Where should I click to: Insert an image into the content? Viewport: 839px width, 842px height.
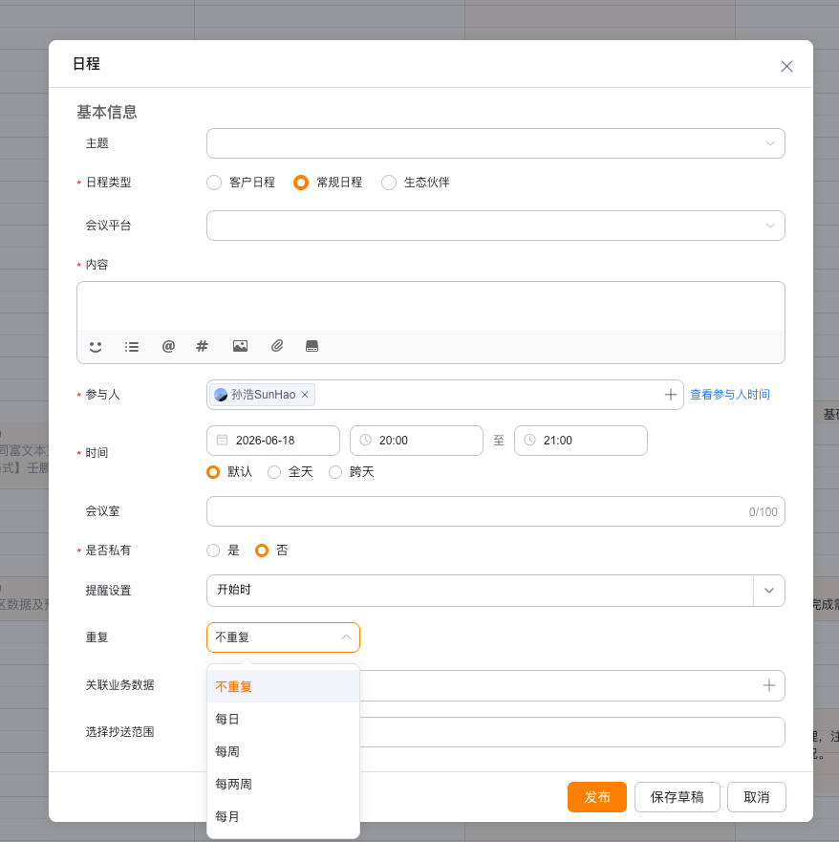click(240, 346)
